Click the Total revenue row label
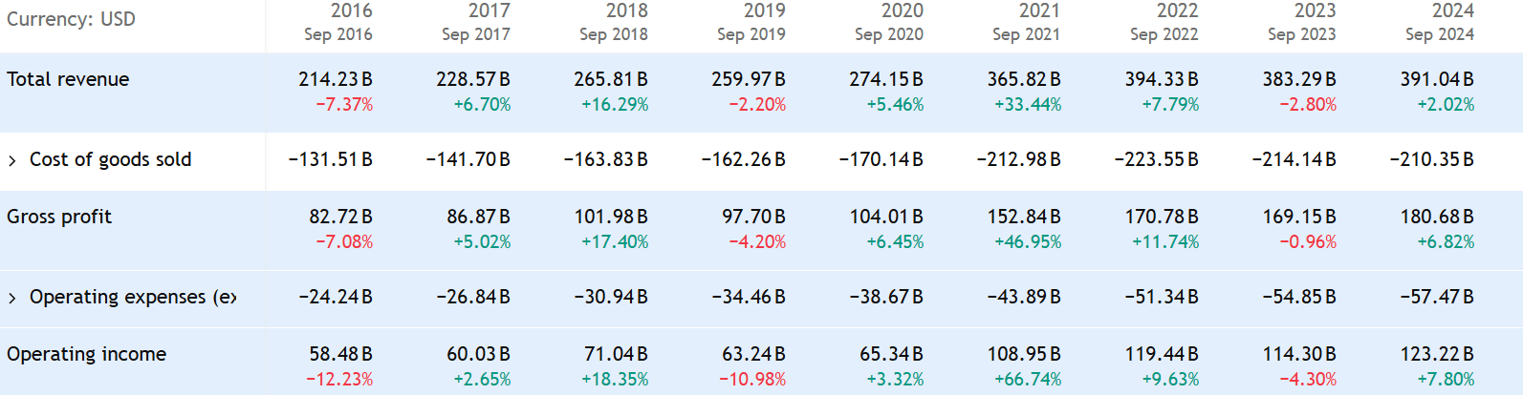The image size is (1523, 395). (x=68, y=79)
